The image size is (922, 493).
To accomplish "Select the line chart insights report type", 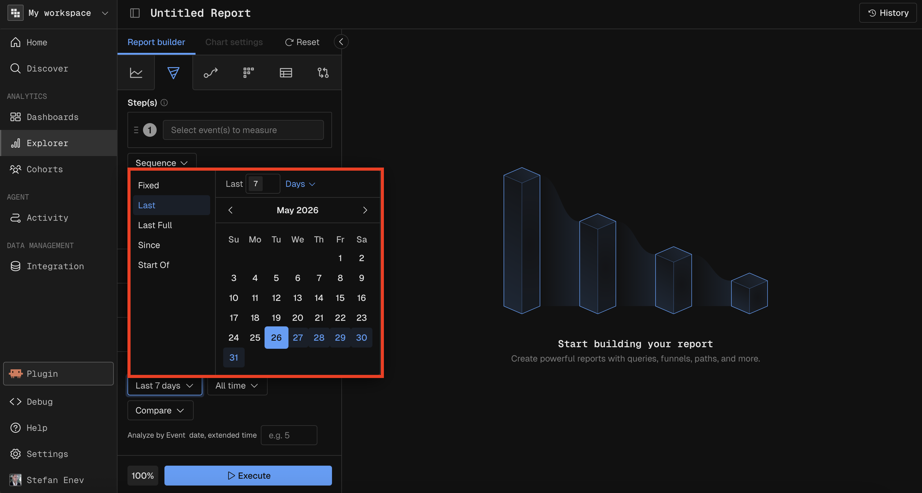I will [x=136, y=73].
